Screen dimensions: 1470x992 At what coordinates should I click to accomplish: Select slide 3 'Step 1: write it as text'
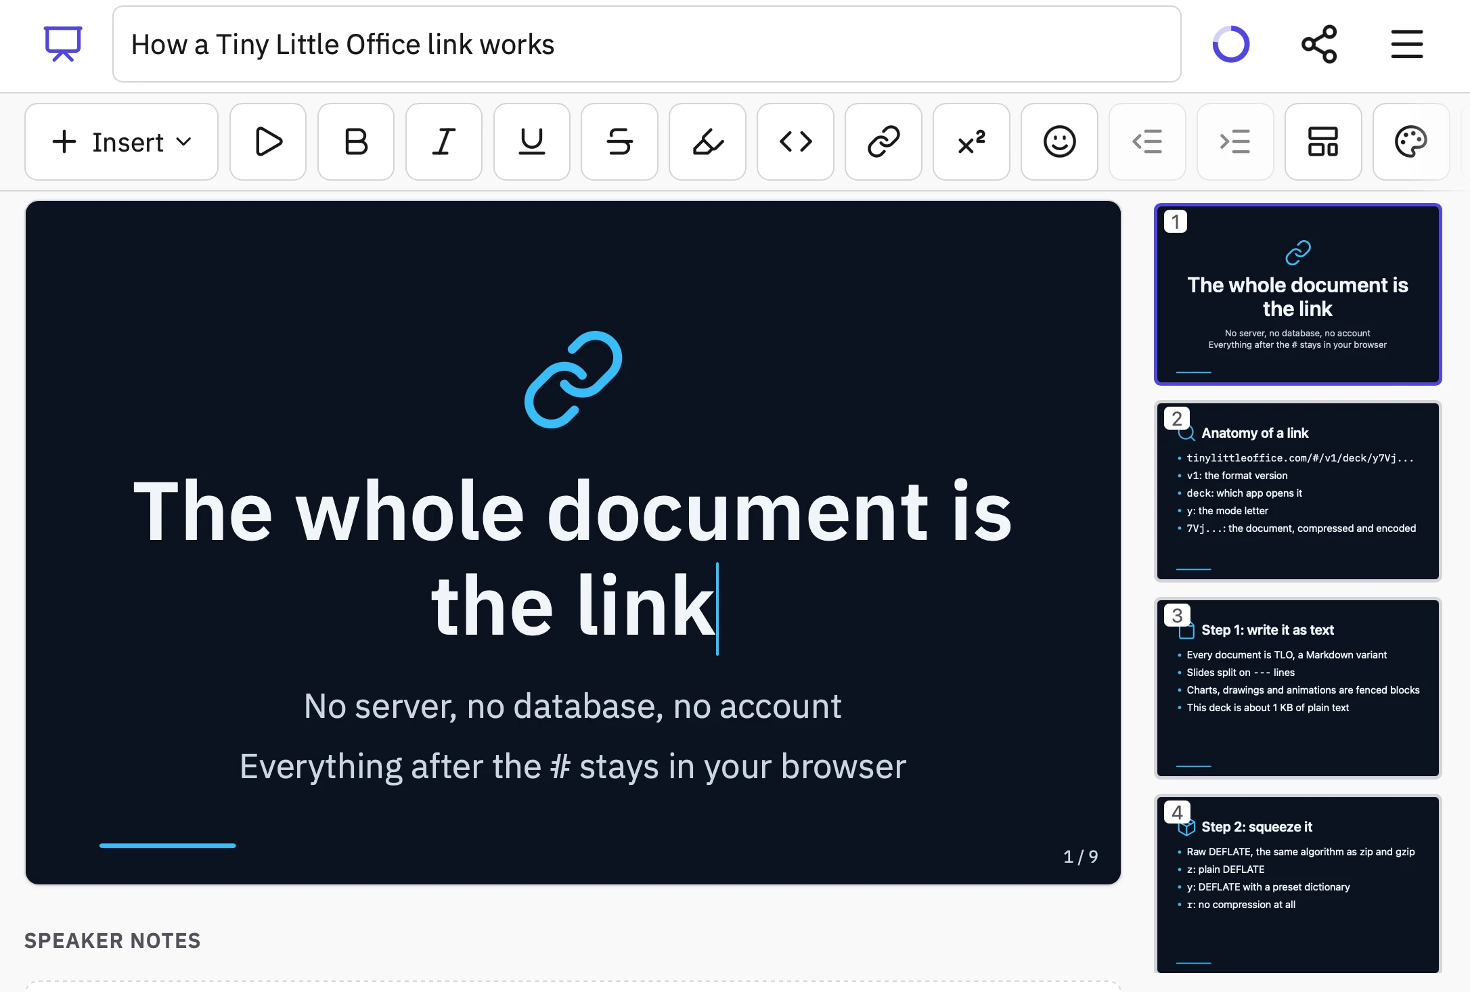click(1297, 688)
